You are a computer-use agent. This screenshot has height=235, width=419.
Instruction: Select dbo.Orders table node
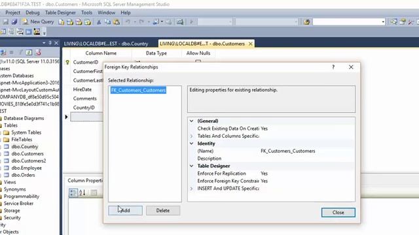pyautogui.click(x=23, y=175)
